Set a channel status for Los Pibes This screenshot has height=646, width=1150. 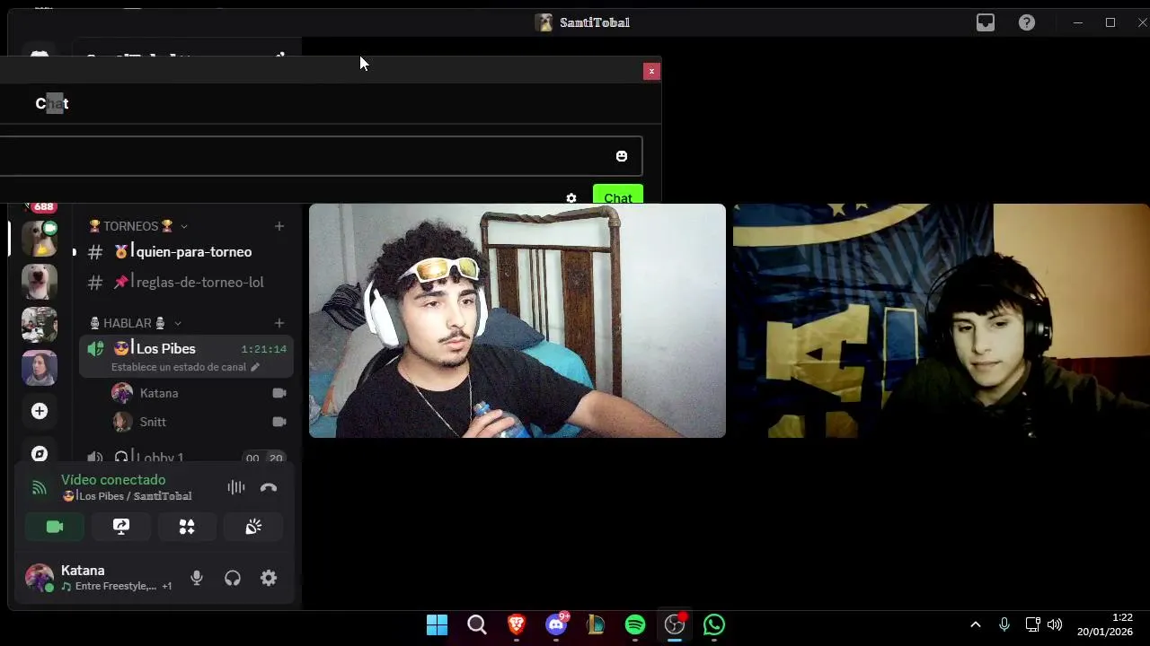(x=185, y=367)
